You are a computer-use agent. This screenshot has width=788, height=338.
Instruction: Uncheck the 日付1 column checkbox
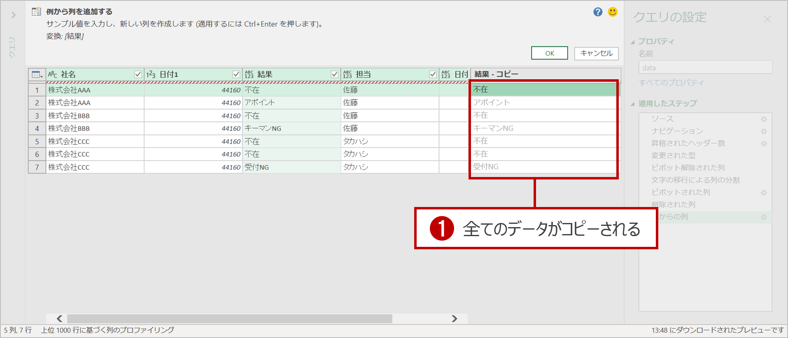tap(236, 74)
